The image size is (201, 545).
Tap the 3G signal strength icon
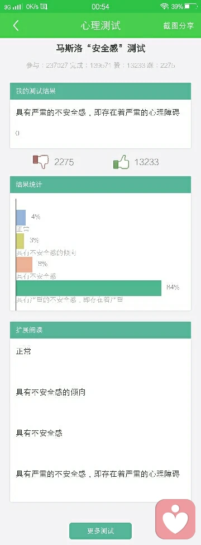[x=13, y=7]
